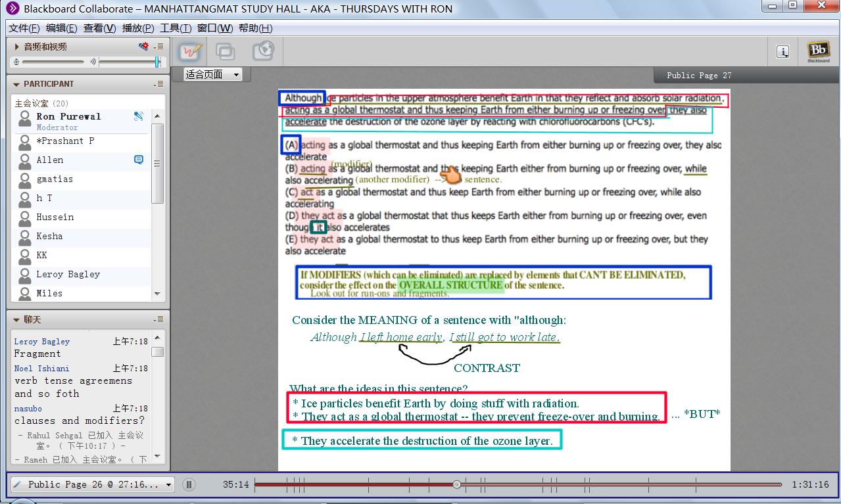Click the playback progress handle
The width and height of the screenshot is (841, 504).
coord(457,484)
